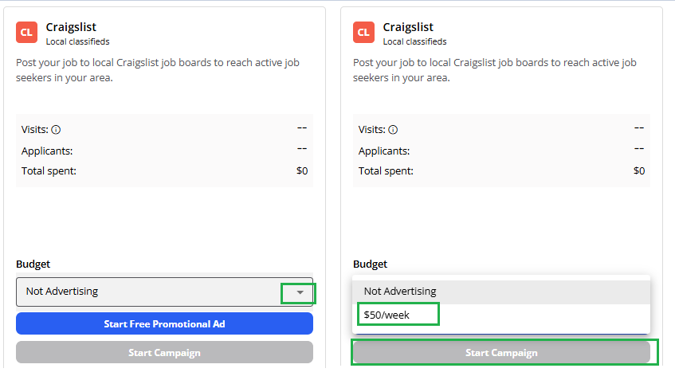675x376 pixels.
Task: Click the Applicants row in right card
Action: [x=501, y=151]
